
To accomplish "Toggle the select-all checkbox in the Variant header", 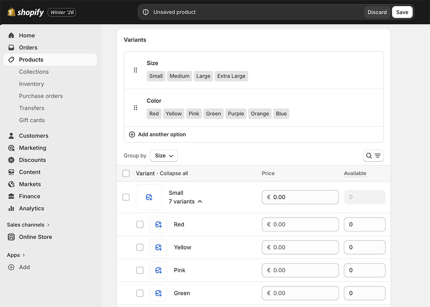I will [126, 173].
